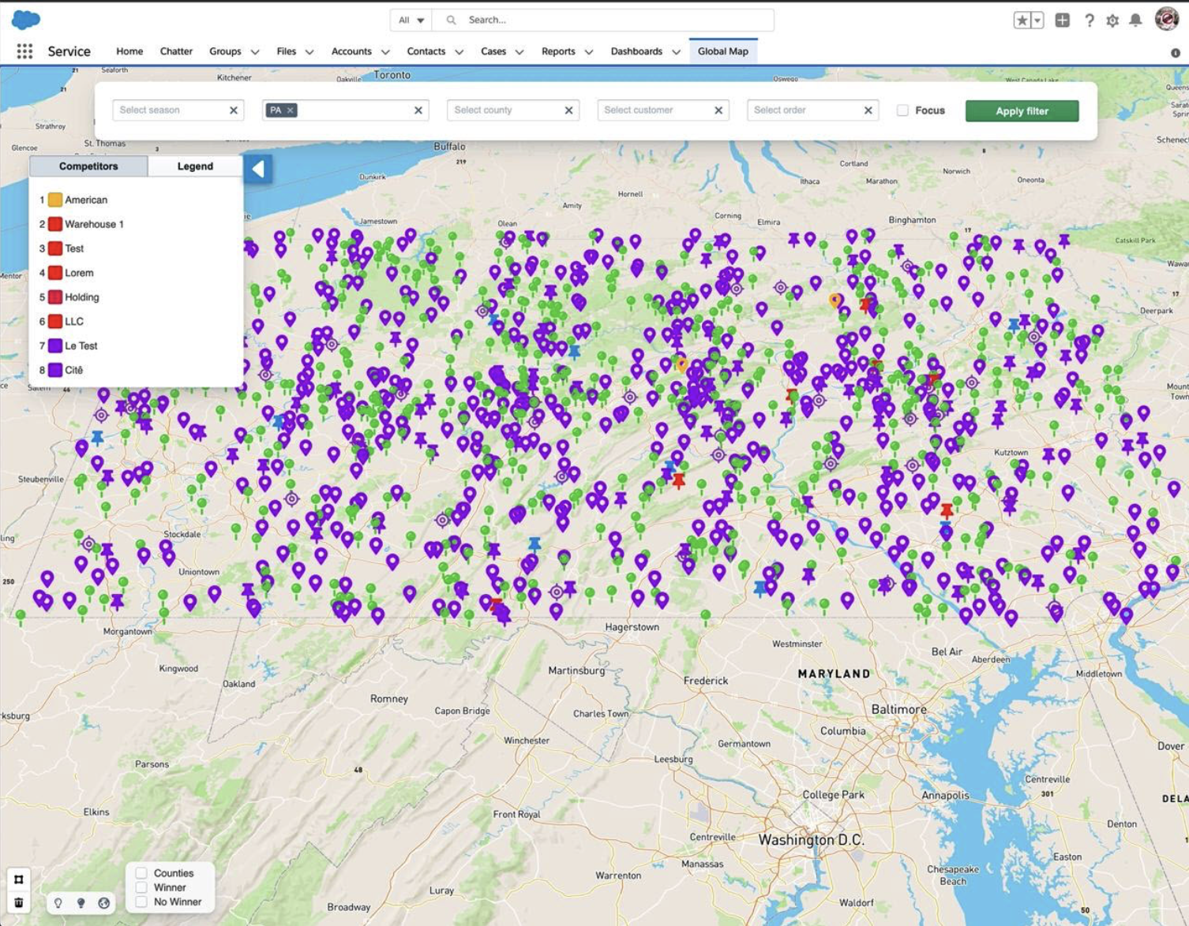This screenshot has height=926, width=1189.
Task: Remove the PA state chip
Action: [x=291, y=110]
